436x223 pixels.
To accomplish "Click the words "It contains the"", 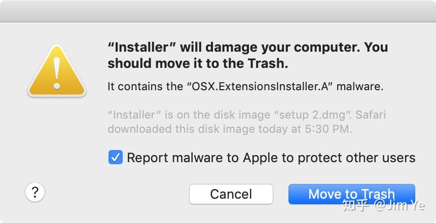I will click(145, 86).
